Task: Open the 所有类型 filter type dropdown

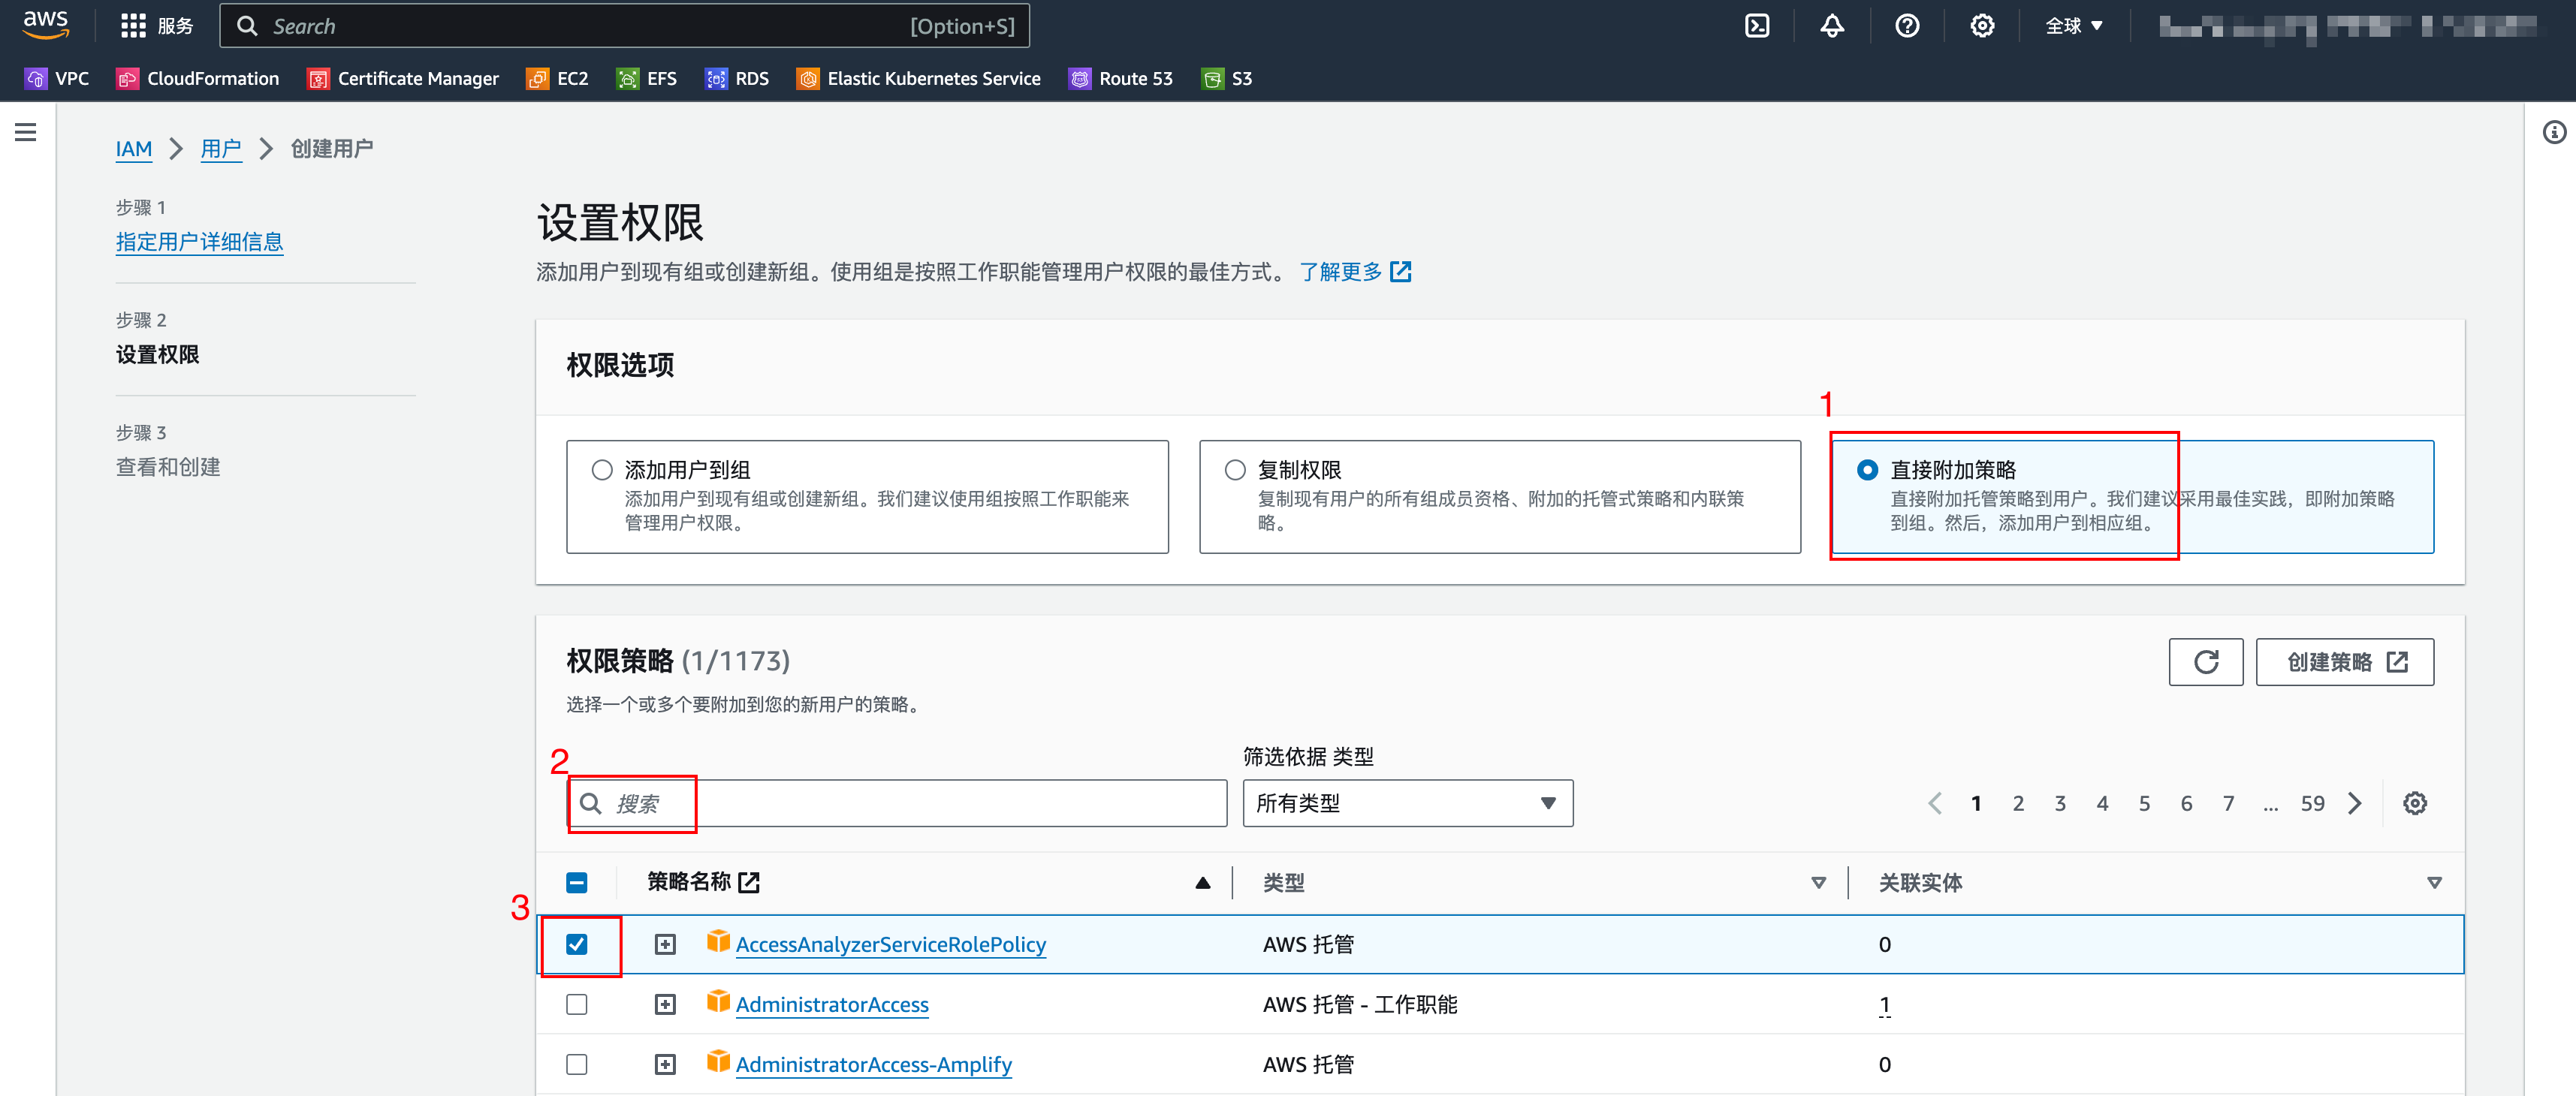Action: 1407,803
